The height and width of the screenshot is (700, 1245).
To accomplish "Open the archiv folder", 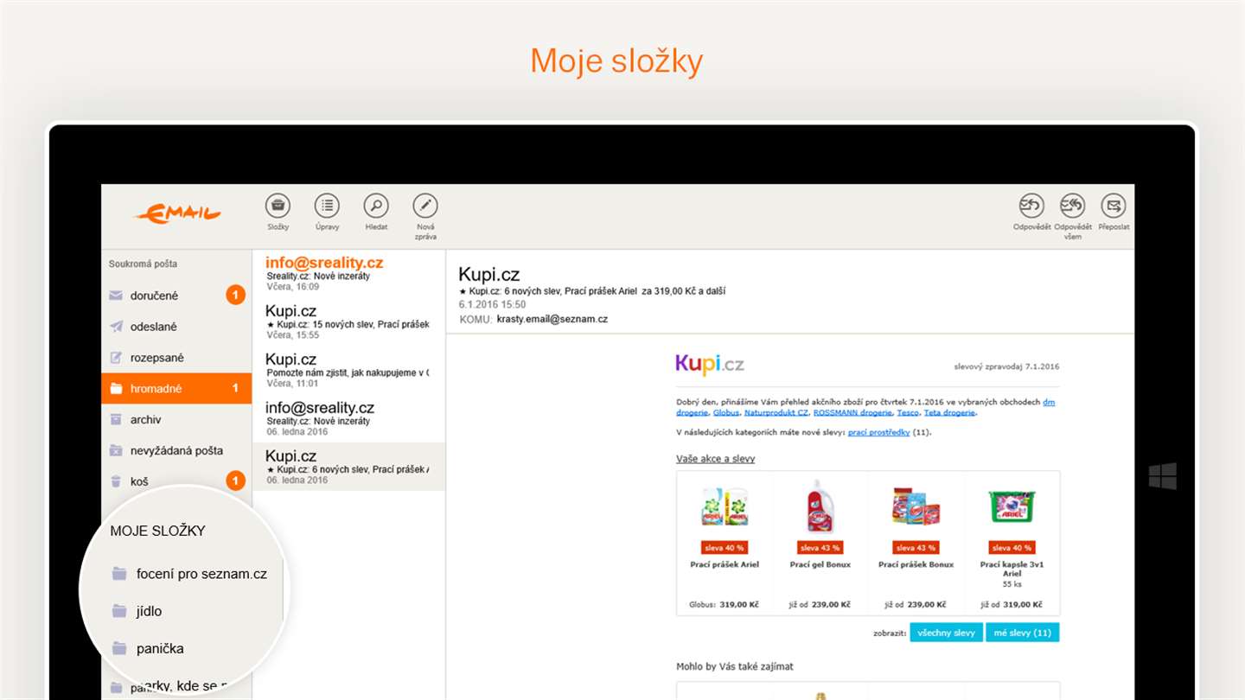I will [x=176, y=420].
